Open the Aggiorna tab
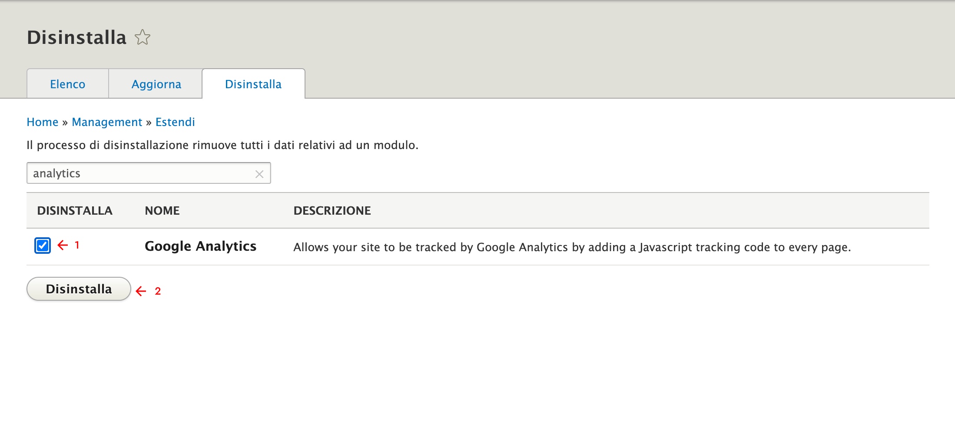This screenshot has height=445, width=955. [x=156, y=84]
